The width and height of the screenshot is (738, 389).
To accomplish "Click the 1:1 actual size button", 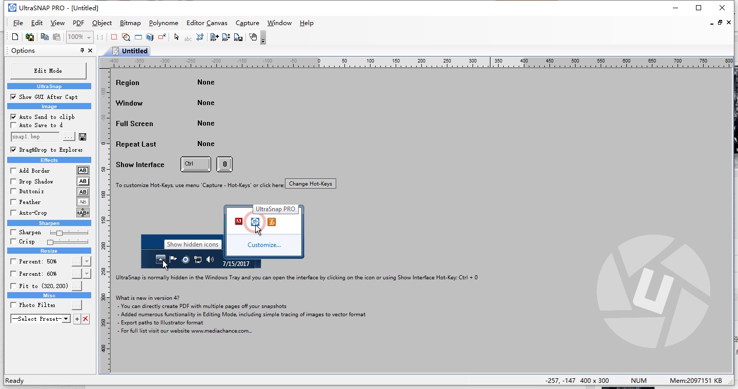I will coord(99,37).
